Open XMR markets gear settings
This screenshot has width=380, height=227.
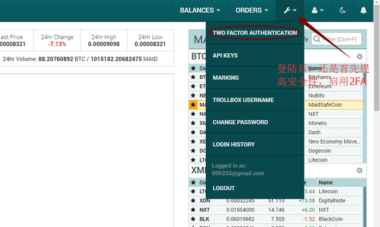tap(360, 170)
